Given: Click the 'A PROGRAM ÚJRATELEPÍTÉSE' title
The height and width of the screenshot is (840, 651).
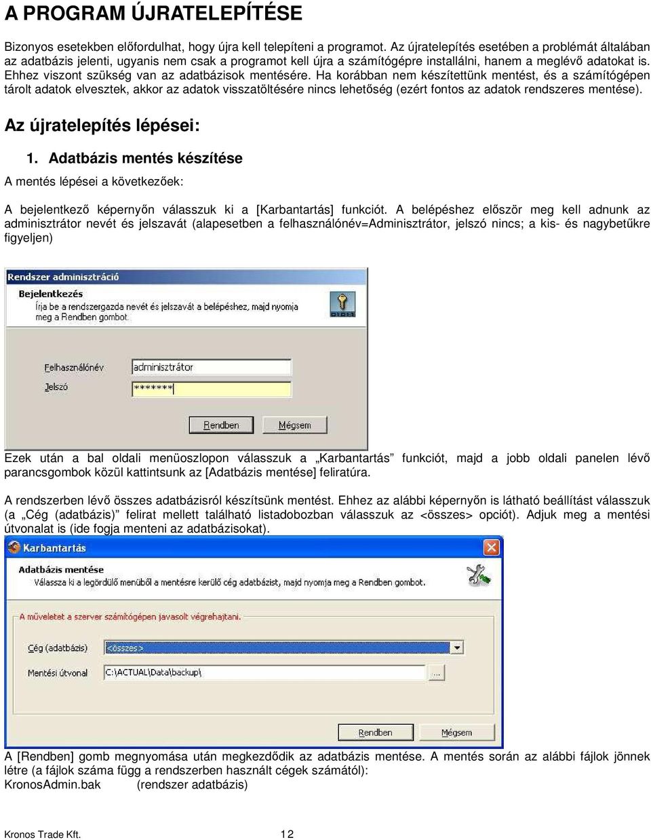Looking at the screenshot, I should (x=153, y=13).
